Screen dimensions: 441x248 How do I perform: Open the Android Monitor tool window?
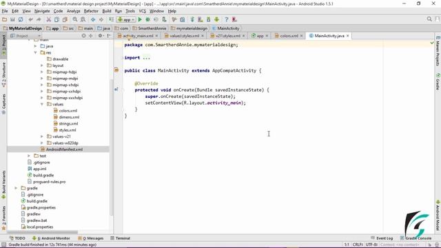tap(50, 238)
